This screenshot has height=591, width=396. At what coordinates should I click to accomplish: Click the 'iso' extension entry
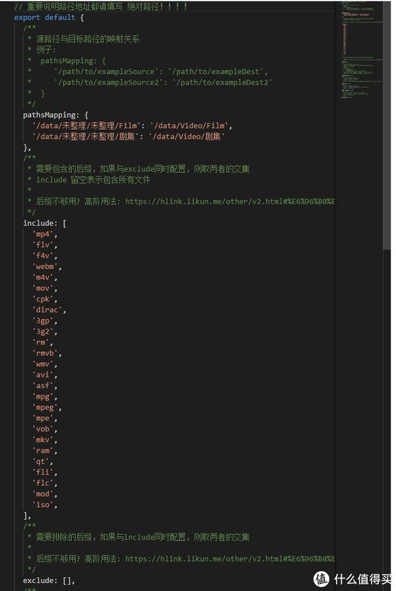pos(43,504)
